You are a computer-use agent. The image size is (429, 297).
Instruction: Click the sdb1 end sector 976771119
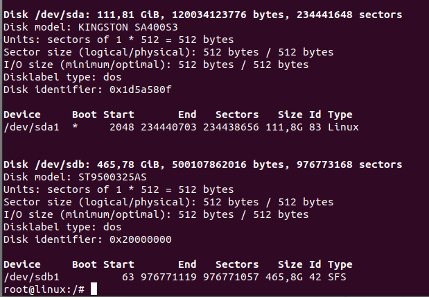[x=168, y=277]
